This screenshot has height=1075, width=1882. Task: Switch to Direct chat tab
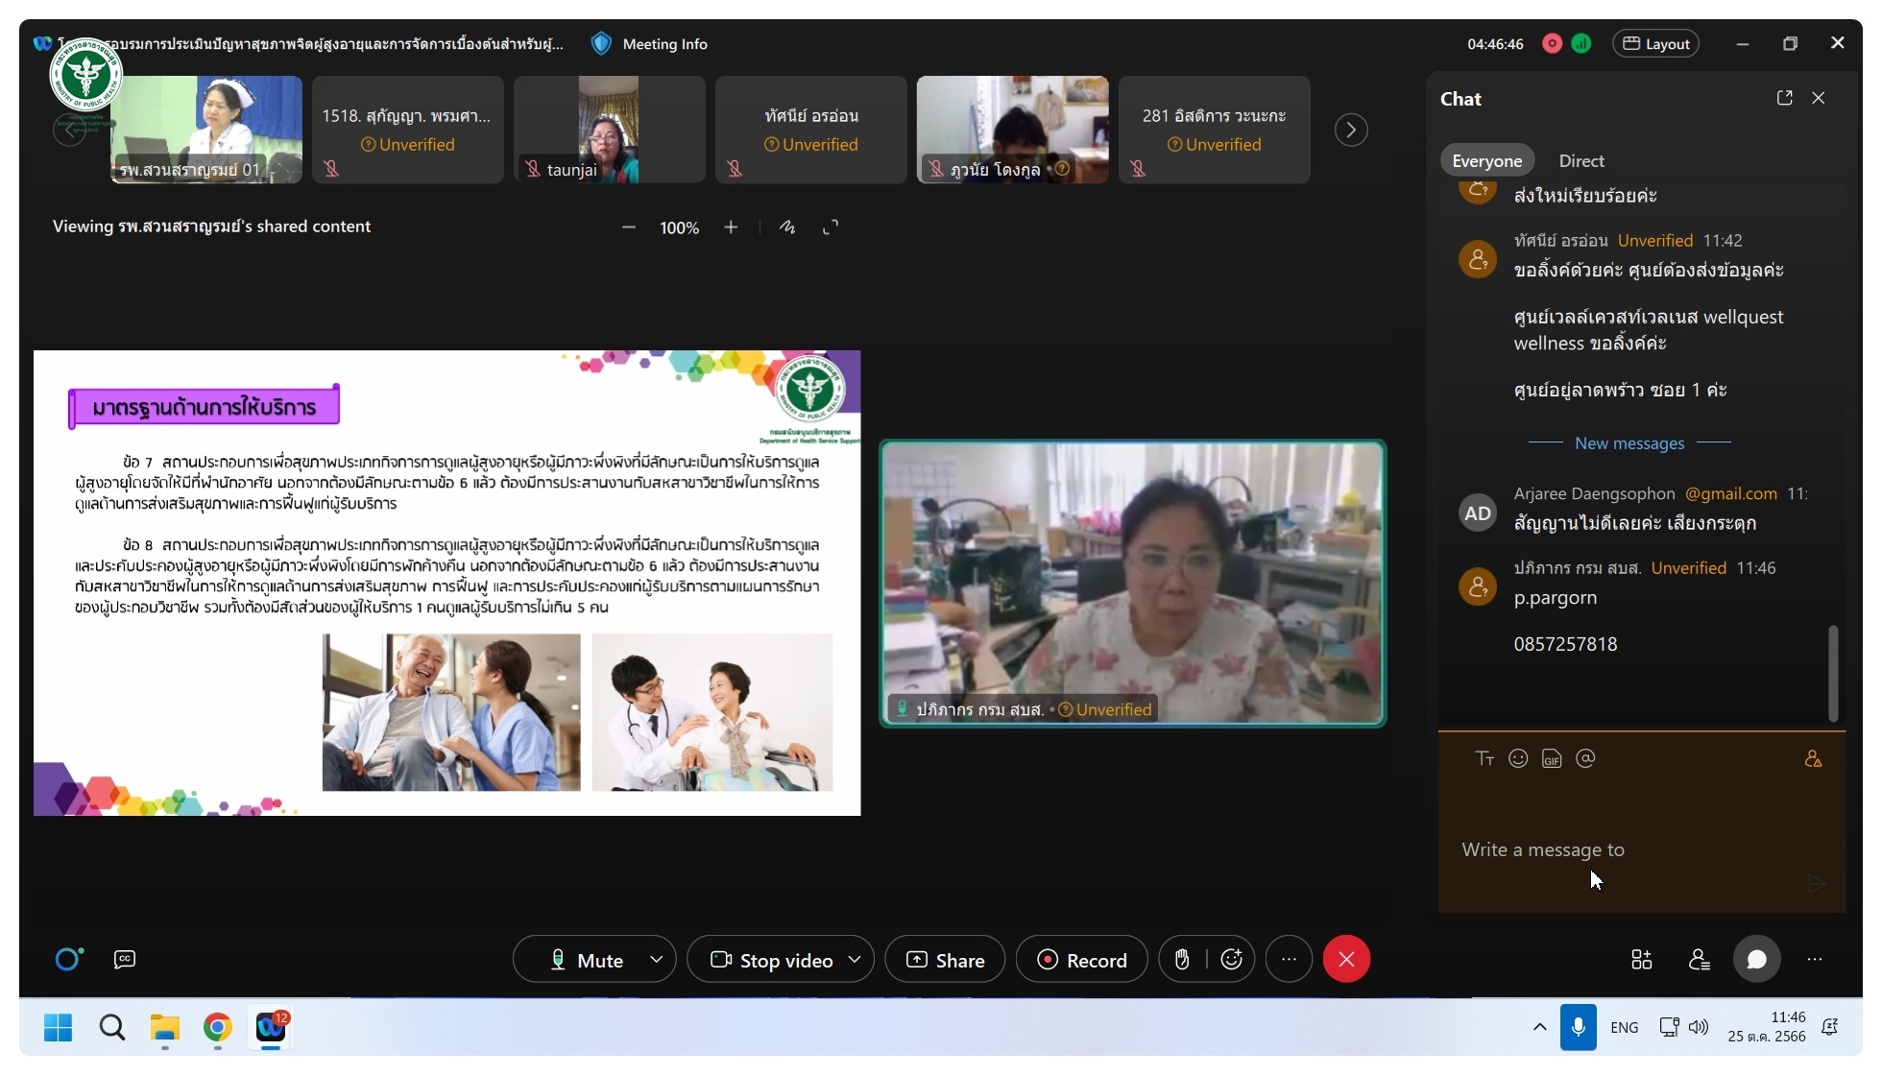[x=1581, y=161]
